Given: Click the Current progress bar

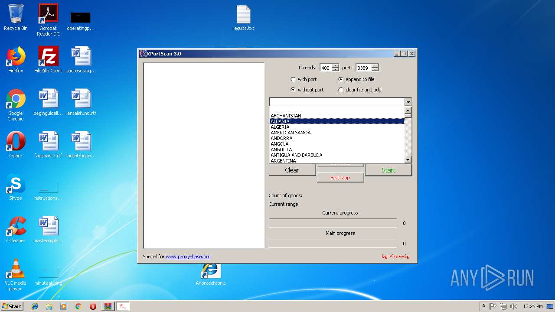Looking at the screenshot, I should pyautogui.click(x=333, y=223).
